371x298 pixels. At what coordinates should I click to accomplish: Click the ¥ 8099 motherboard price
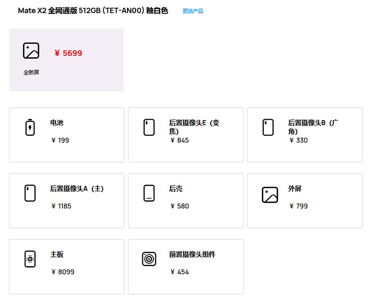tap(63, 272)
